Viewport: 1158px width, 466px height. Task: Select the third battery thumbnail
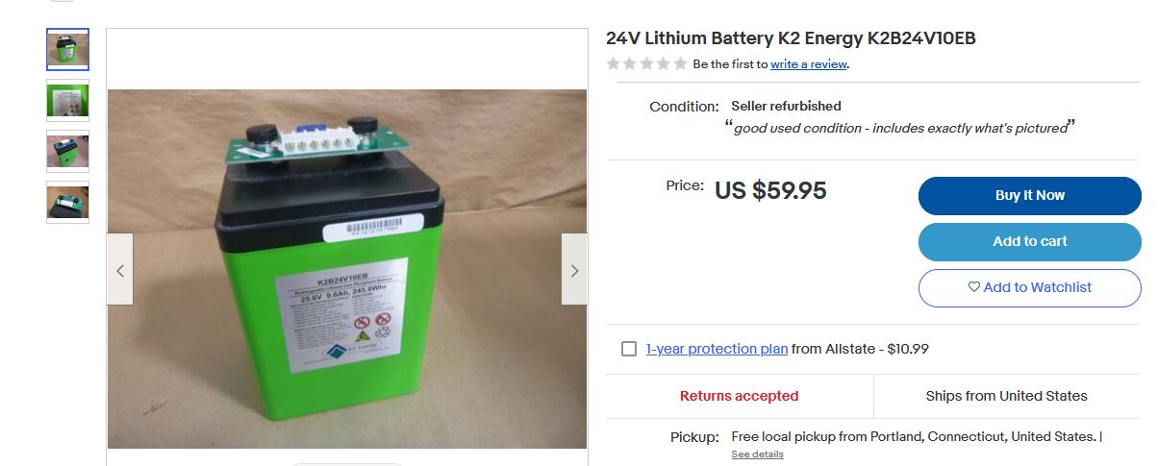click(67, 151)
